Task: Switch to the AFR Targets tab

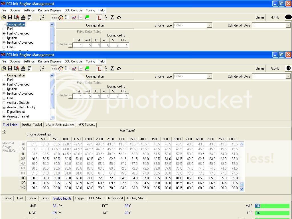Action: (x=86, y=125)
